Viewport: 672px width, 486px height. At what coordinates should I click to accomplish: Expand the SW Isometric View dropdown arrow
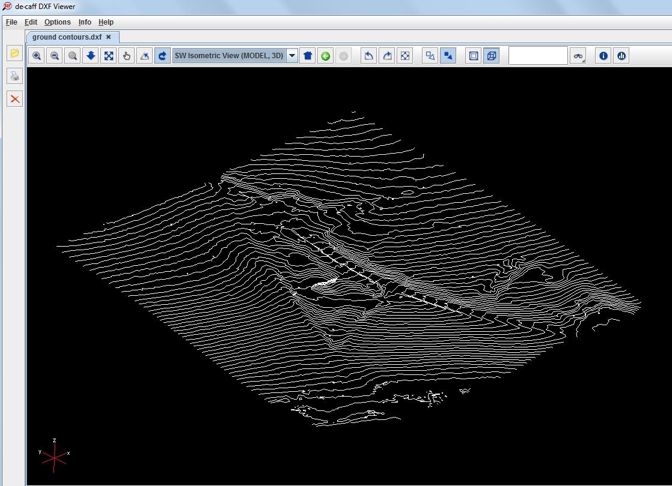tap(292, 56)
